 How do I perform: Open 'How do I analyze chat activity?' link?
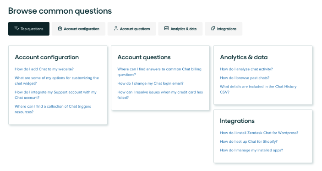pyautogui.click(x=246, y=69)
